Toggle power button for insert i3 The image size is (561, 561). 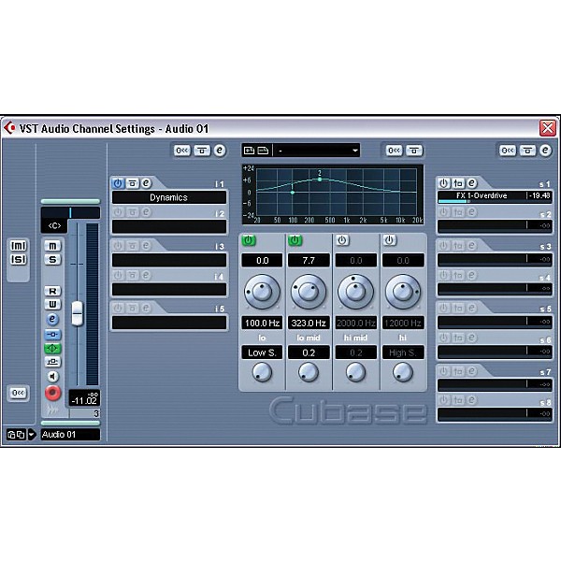click(x=118, y=245)
